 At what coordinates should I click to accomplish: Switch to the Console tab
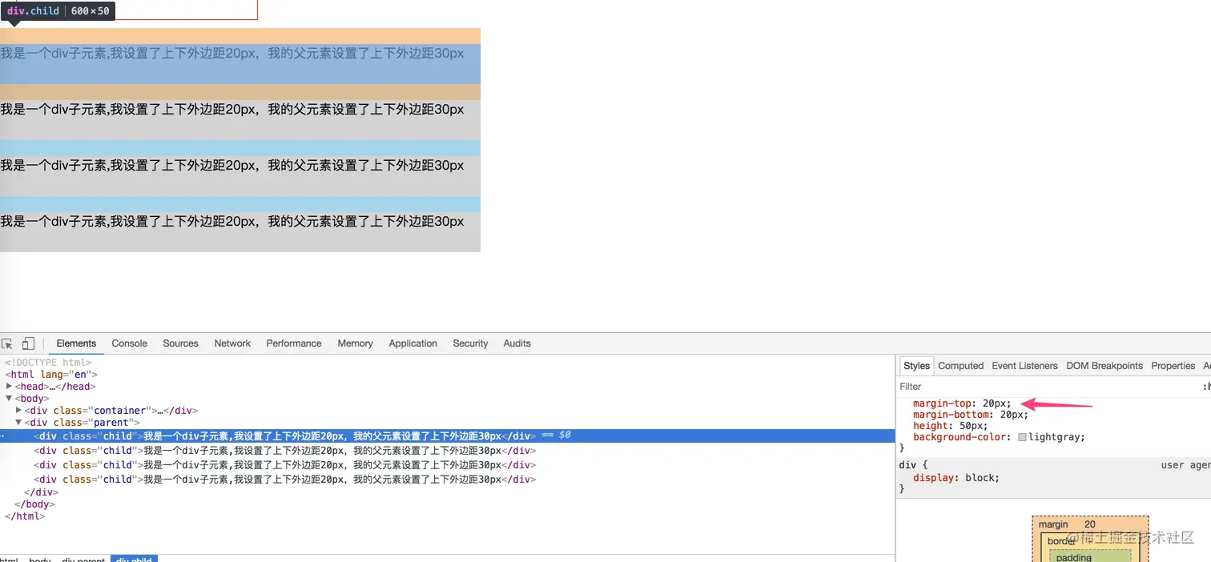[x=129, y=343]
